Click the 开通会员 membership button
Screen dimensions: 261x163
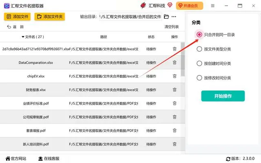coord(189,6)
